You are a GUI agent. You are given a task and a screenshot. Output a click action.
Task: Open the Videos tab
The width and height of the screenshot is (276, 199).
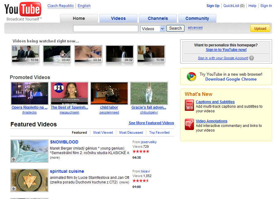pos(118,18)
